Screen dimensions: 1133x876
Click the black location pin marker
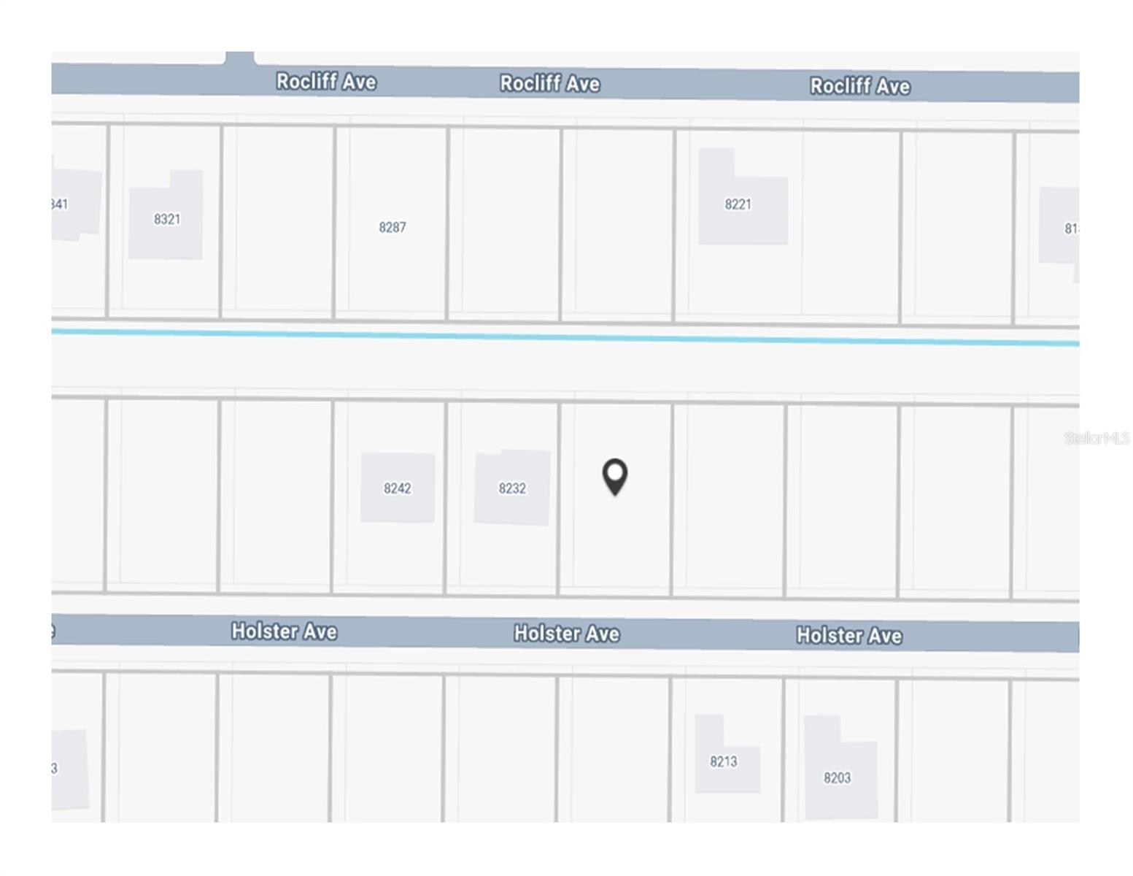(615, 477)
